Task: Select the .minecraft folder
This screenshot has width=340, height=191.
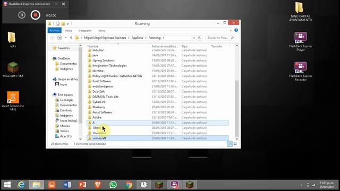Action: coord(158,138)
